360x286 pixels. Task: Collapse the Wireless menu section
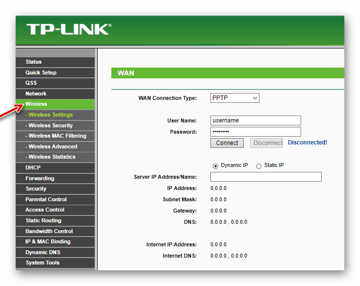pyautogui.click(x=55, y=104)
